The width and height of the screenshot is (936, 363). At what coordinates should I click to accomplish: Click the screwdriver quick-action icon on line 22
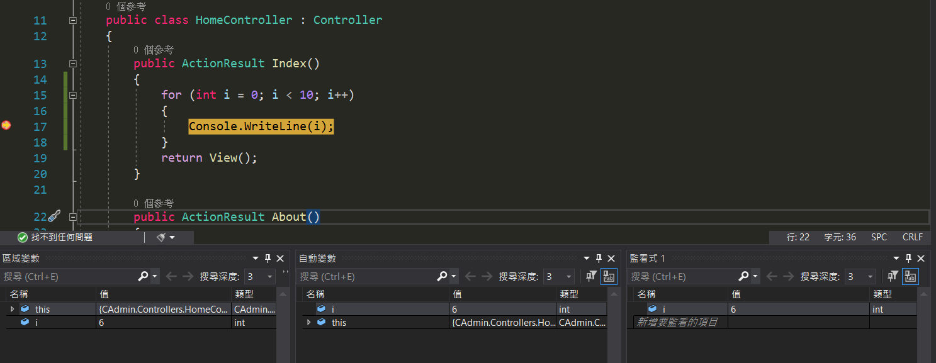[54, 216]
